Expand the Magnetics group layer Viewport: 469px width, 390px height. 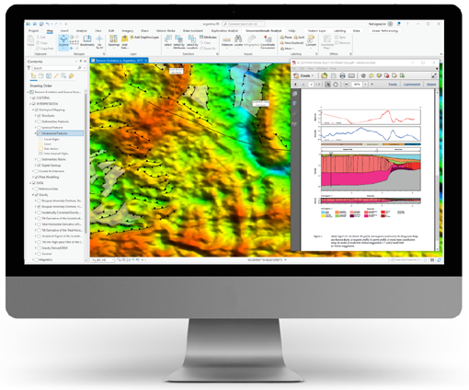pyautogui.click(x=33, y=259)
